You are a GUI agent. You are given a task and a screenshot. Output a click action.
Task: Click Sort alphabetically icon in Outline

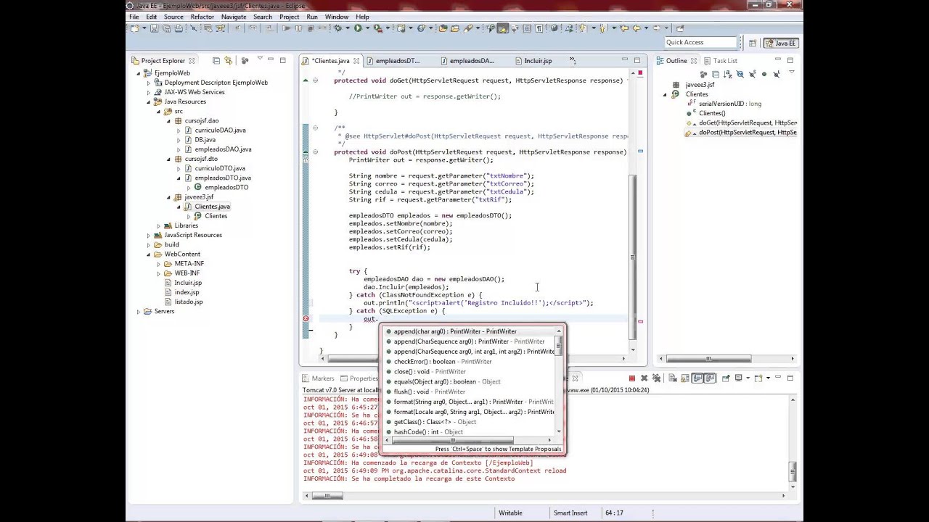[x=727, y=74]
